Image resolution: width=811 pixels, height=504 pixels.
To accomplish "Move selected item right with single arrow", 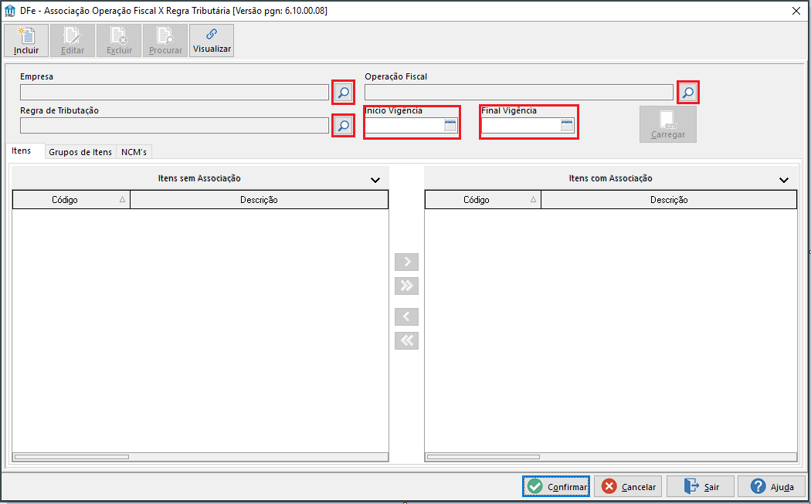I will 406,262.
